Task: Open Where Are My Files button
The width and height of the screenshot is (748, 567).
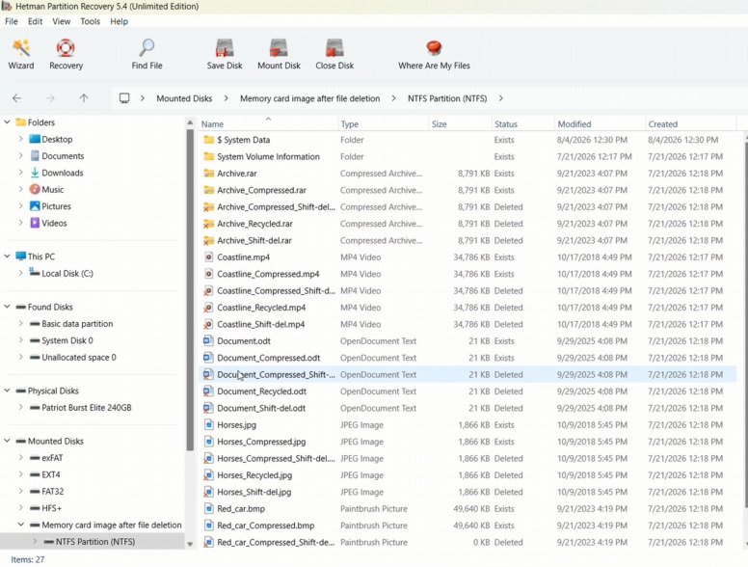Action: (434, 54)
